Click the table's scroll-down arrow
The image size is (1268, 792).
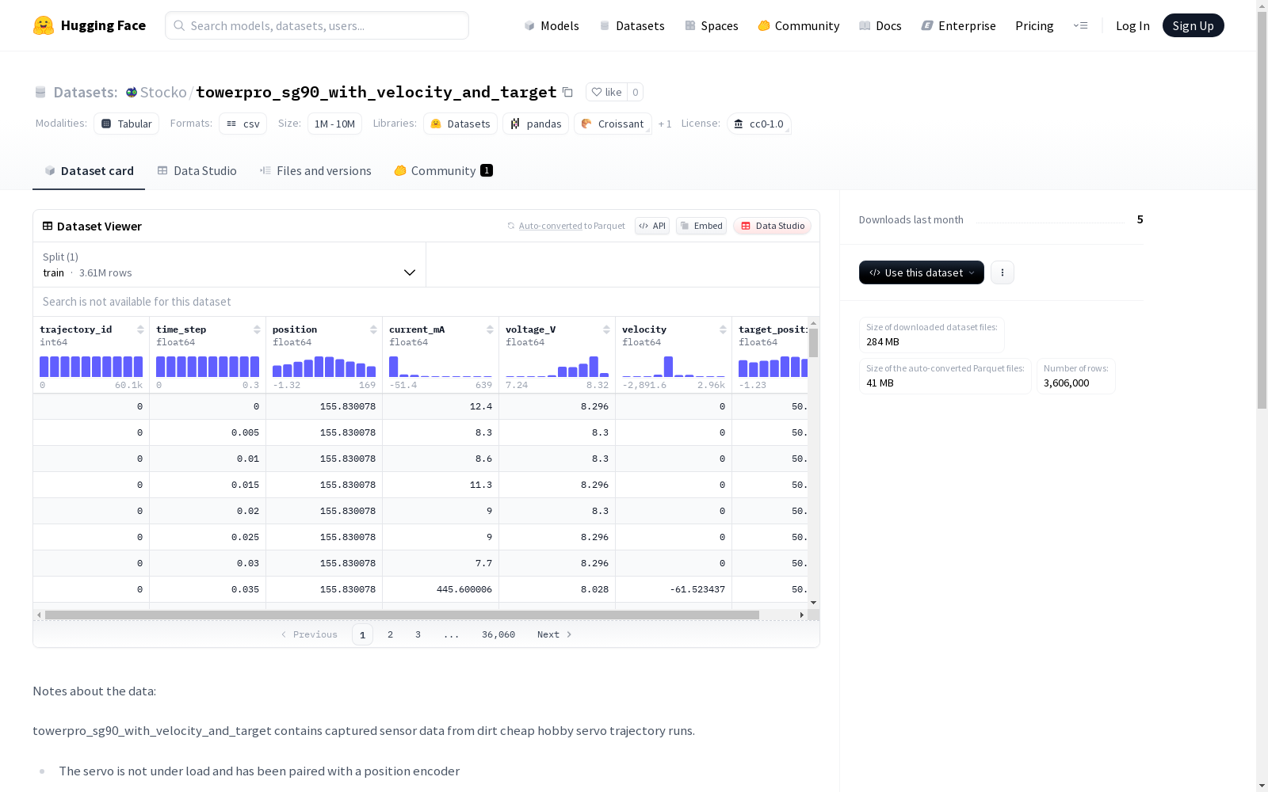pyautogui.click(x=813, y=603)
